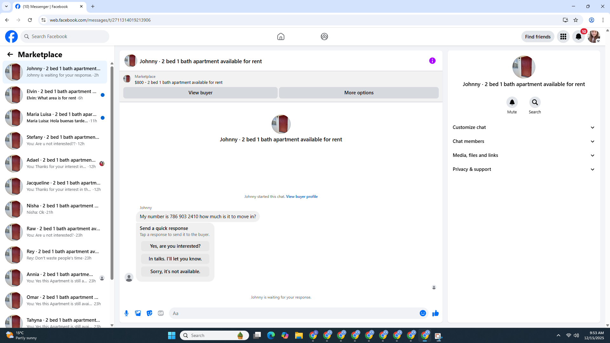
Task: Install the web app from address bar icon
Action: (565, 20)
